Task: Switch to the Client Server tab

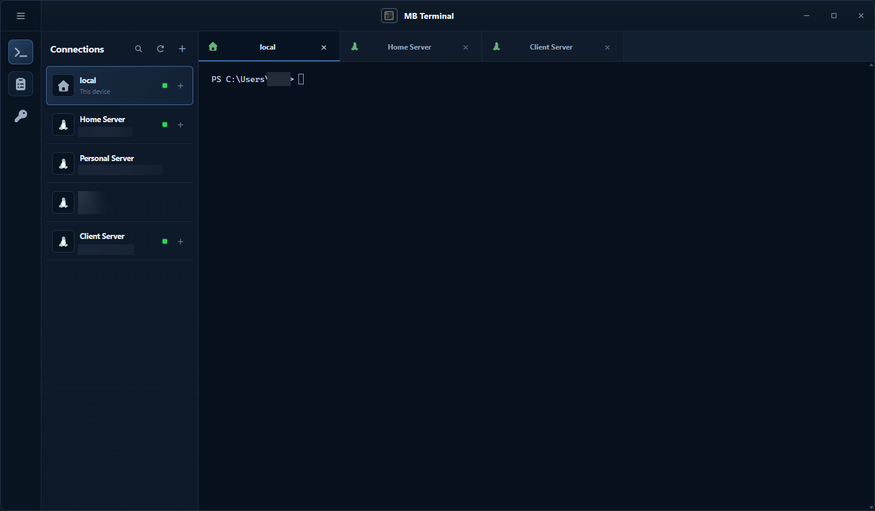Action: pos(552,47)
